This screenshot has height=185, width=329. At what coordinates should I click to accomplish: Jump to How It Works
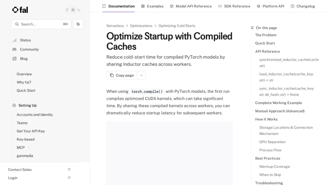(266, 119)
